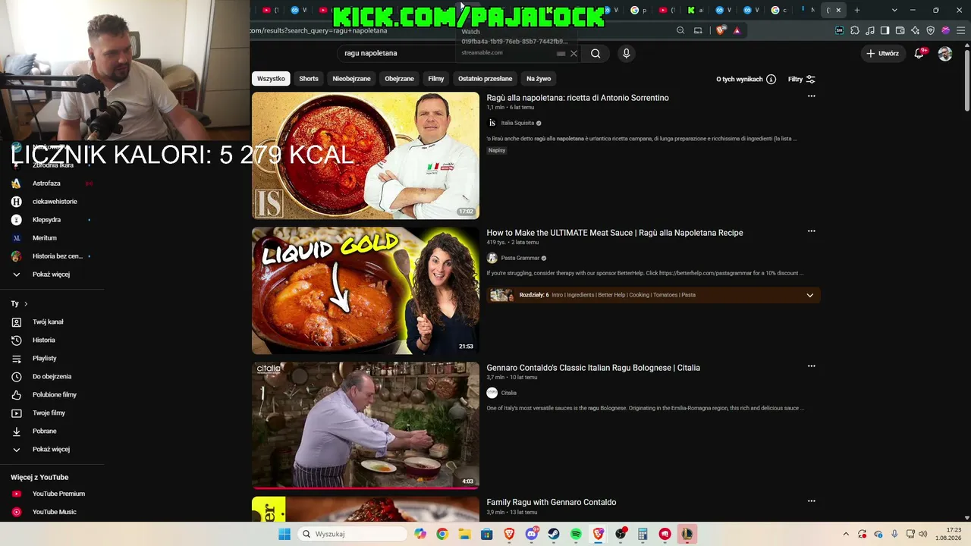This screenshot has height=546, width=971.
Task: Open the Antonio Sorrentino ragù video thumbnail
Action: [366, 155]
